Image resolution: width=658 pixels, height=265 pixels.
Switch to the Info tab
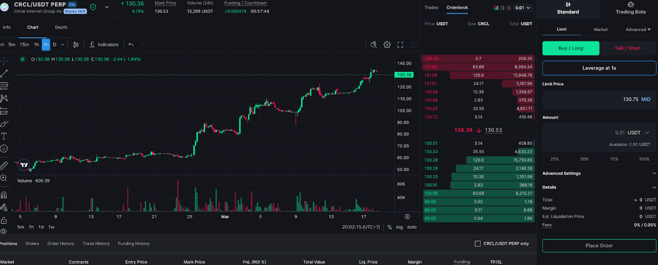[7, 27]
